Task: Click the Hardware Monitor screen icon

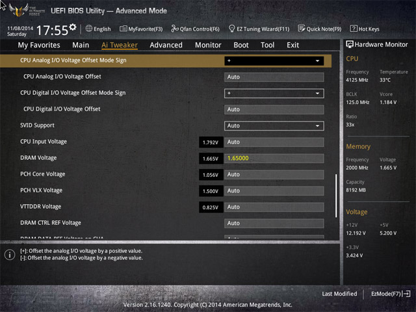Action: [350, 44]
